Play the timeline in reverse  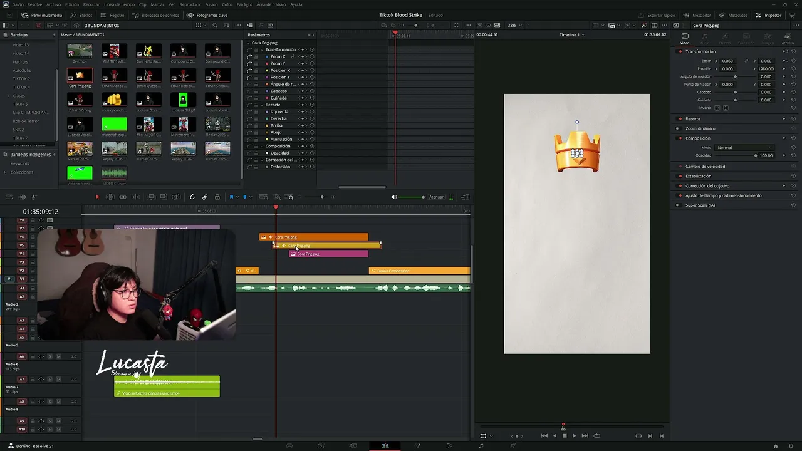click(x=555, y=436)
